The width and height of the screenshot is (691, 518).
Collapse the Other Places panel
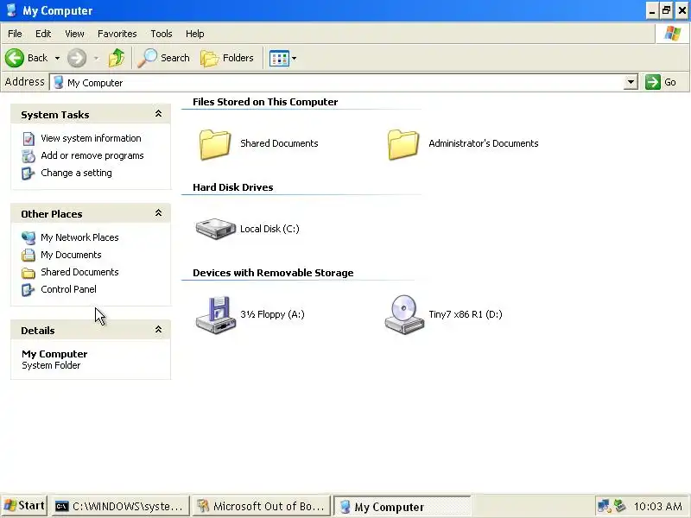(x=158, y=213)
